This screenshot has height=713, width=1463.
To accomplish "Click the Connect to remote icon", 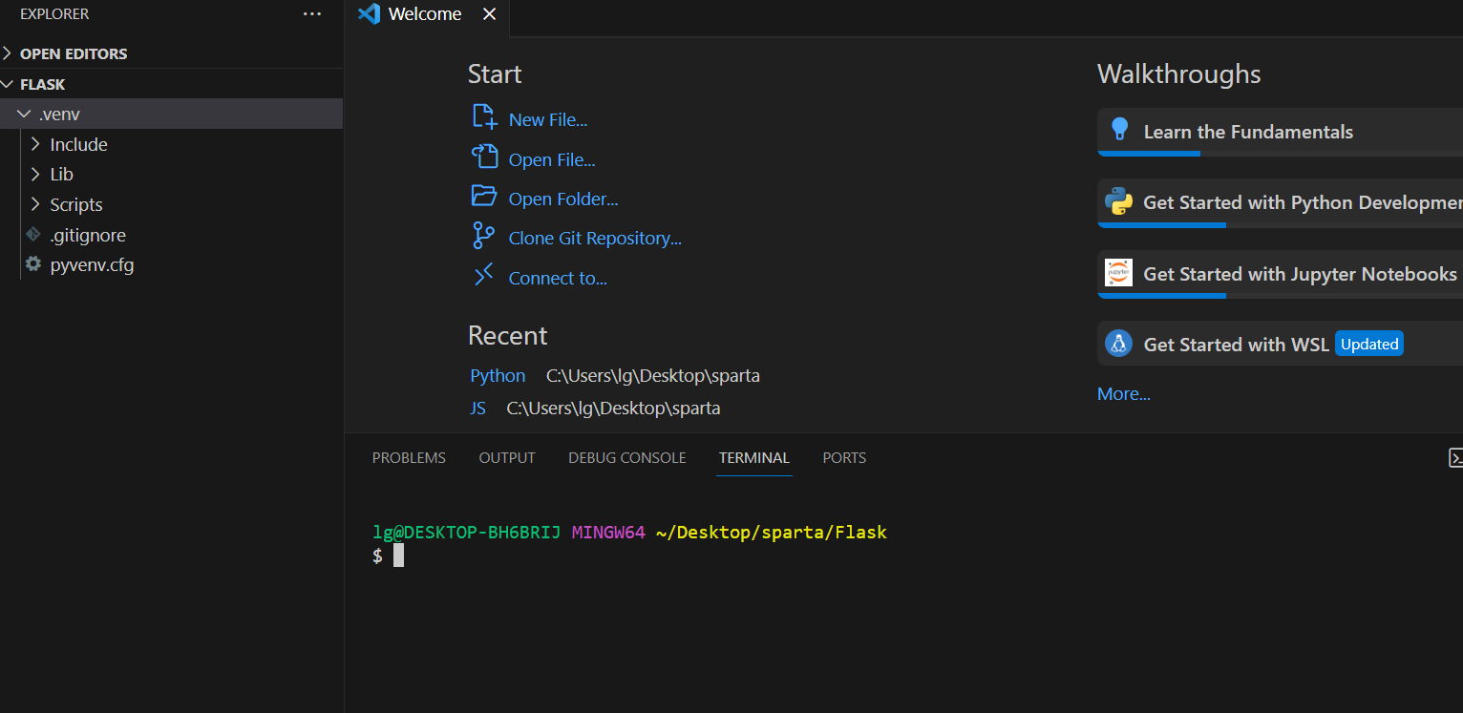I will pyautogui.click(x=484, y=276).
